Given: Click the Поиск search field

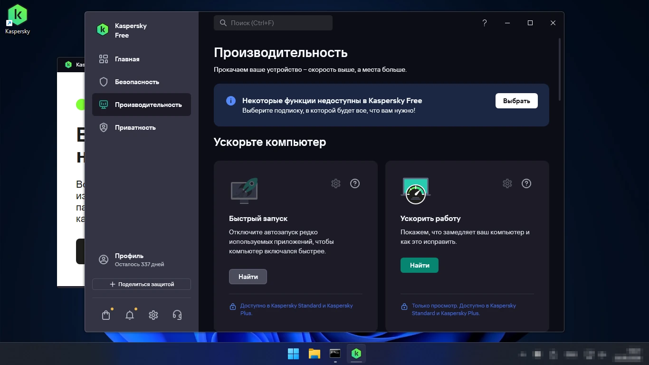Looking at the screenshot, I should pos(273,23).
